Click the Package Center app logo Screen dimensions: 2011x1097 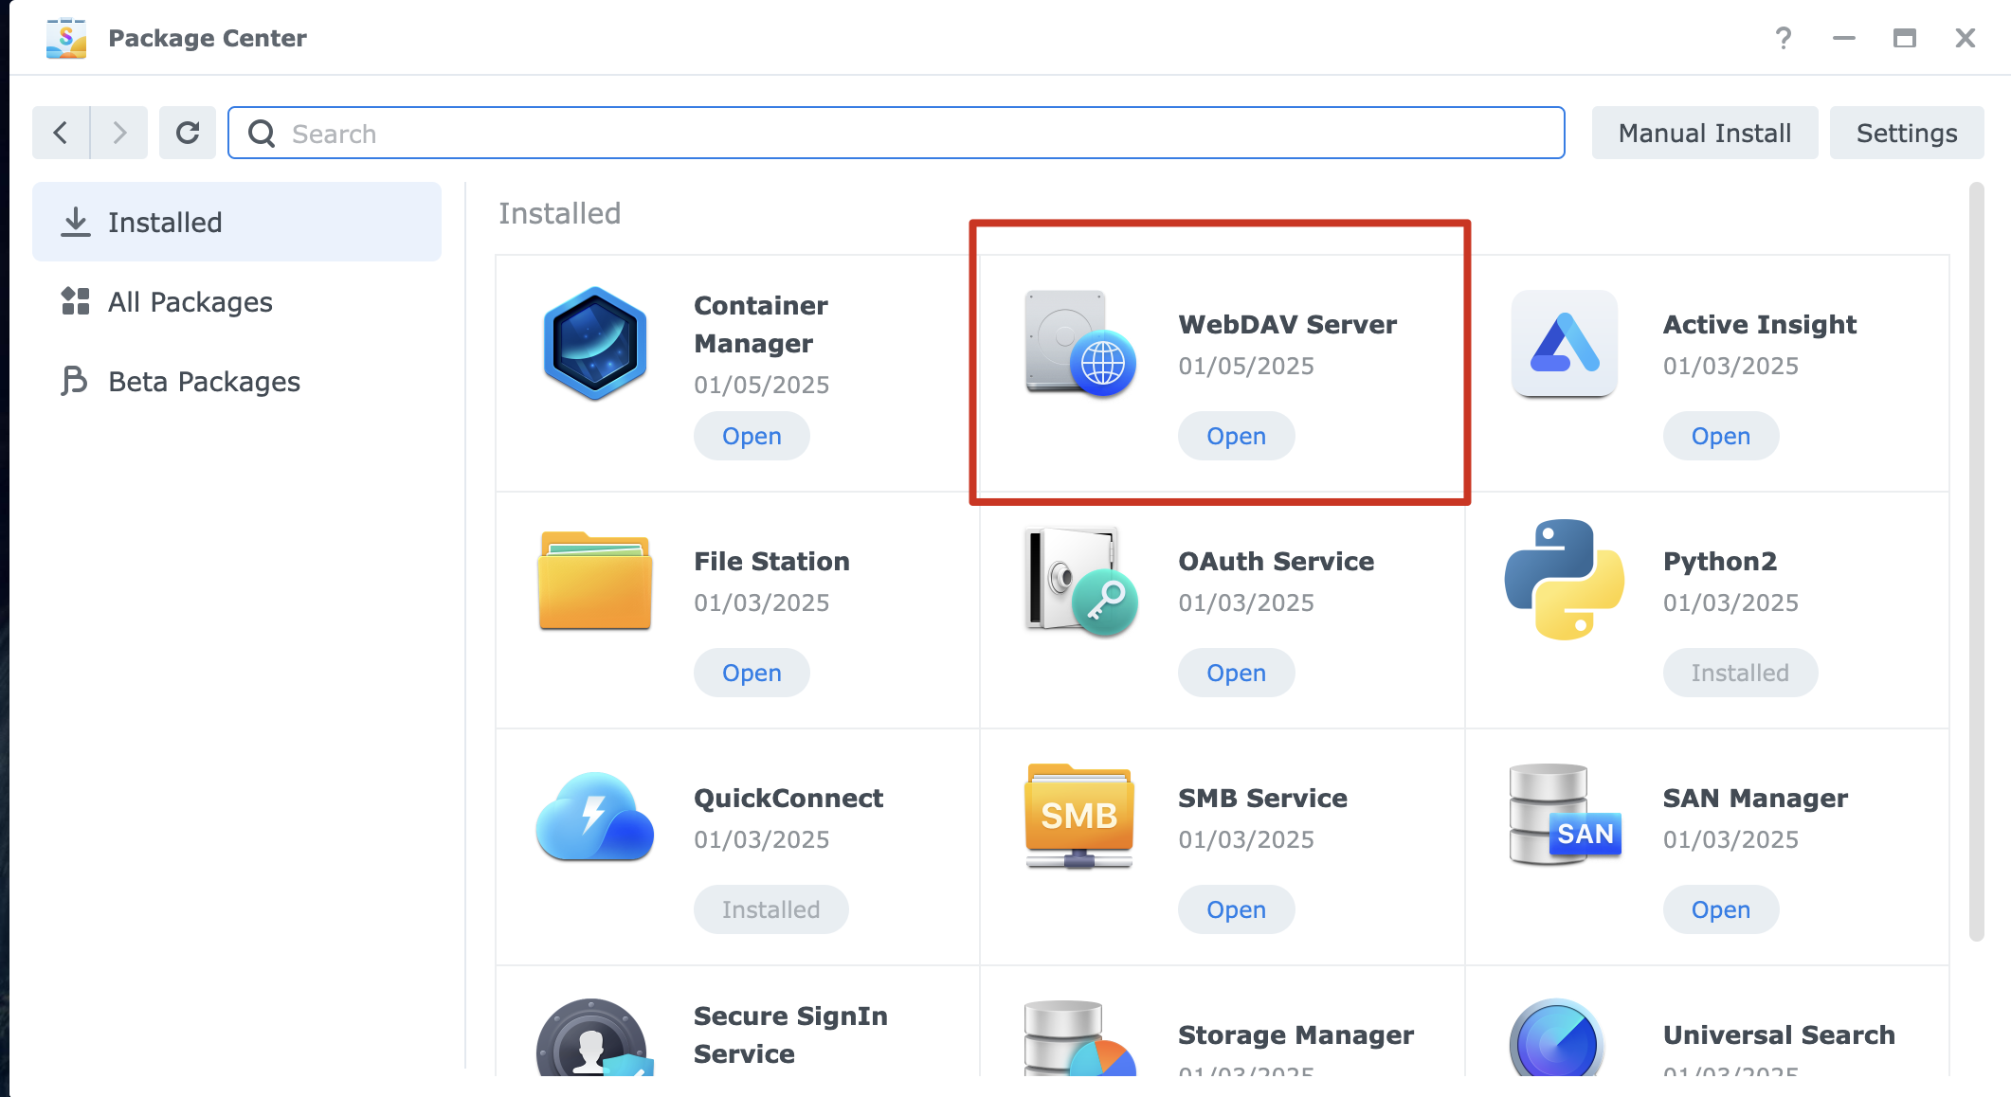point(66,38)
